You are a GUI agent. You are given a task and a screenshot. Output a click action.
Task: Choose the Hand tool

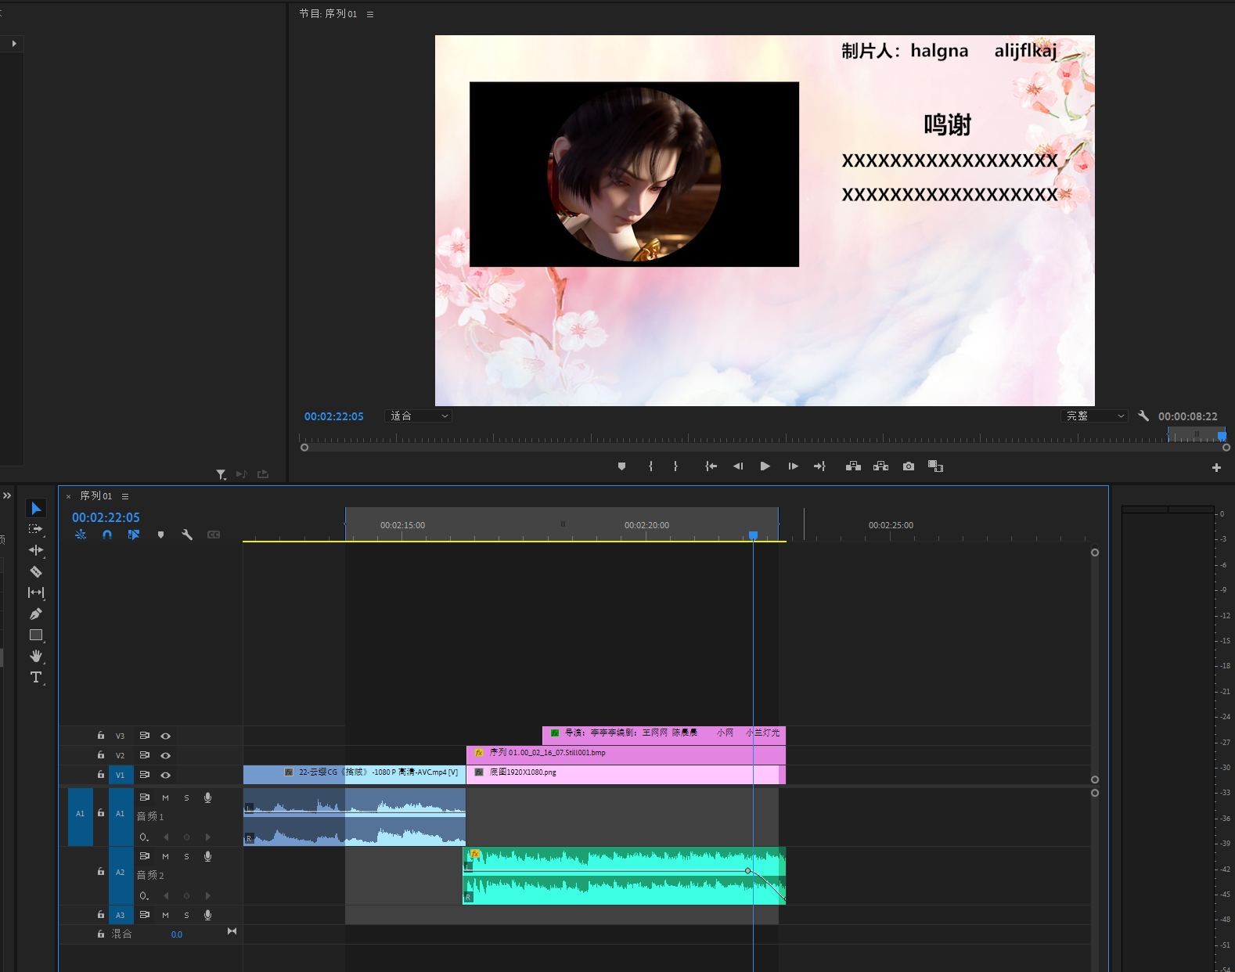[36, 656]
